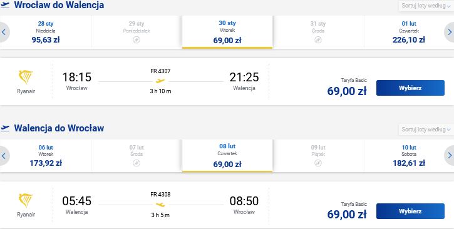Click next dates arrow for outbound flight
Image resolution: width=454 pixels, height=229 pixels.
[x=450, y=32]
